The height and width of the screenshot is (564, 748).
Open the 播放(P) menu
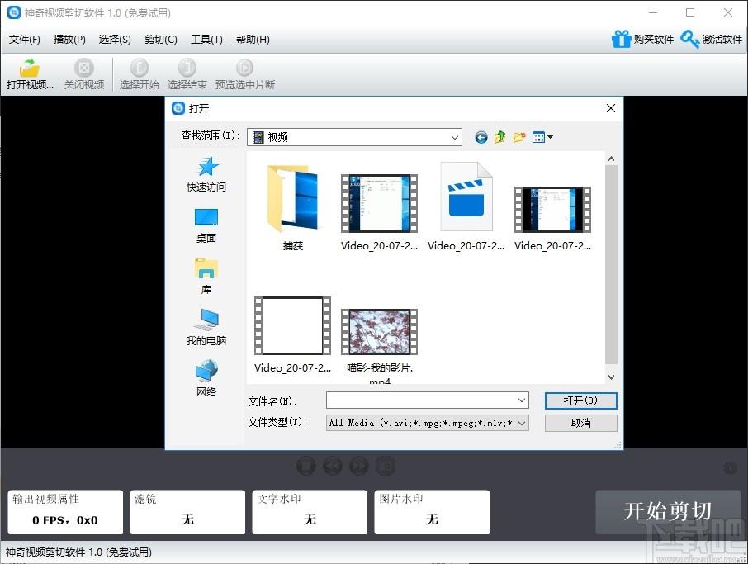(x=69, y=39)
